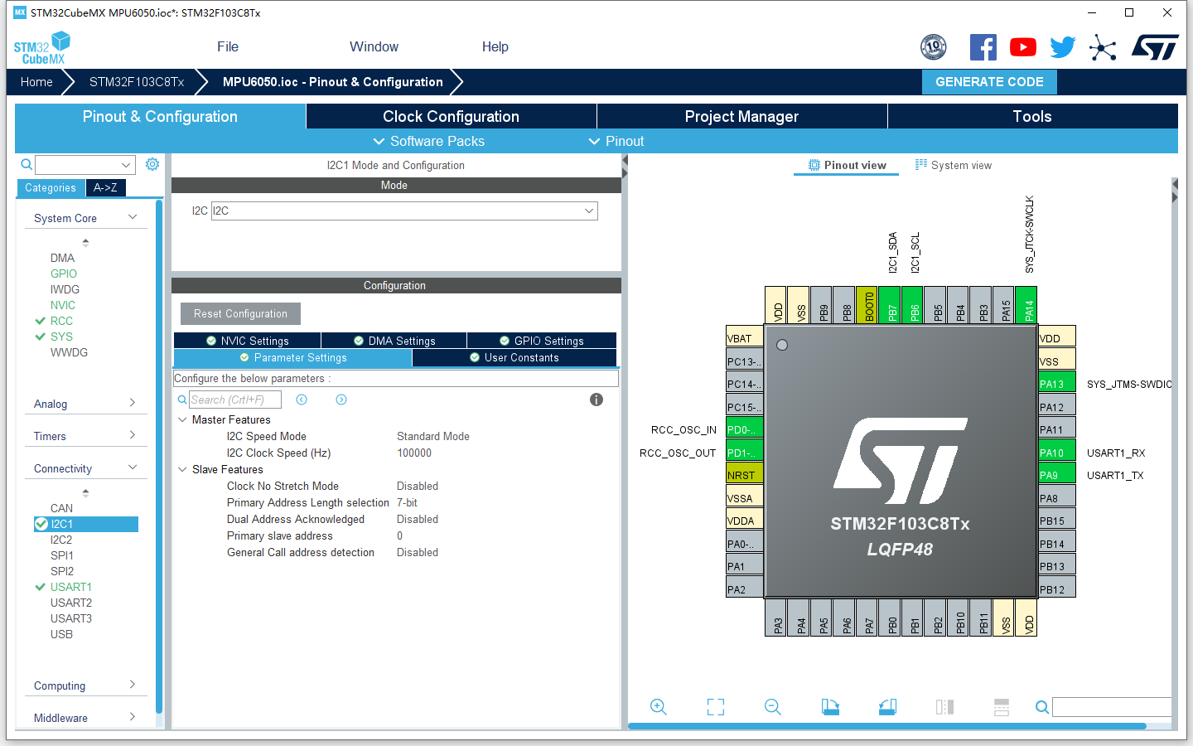Open the Help menu
The height and width of the screenshot is (746, 1193).
(x=495, y=47)
